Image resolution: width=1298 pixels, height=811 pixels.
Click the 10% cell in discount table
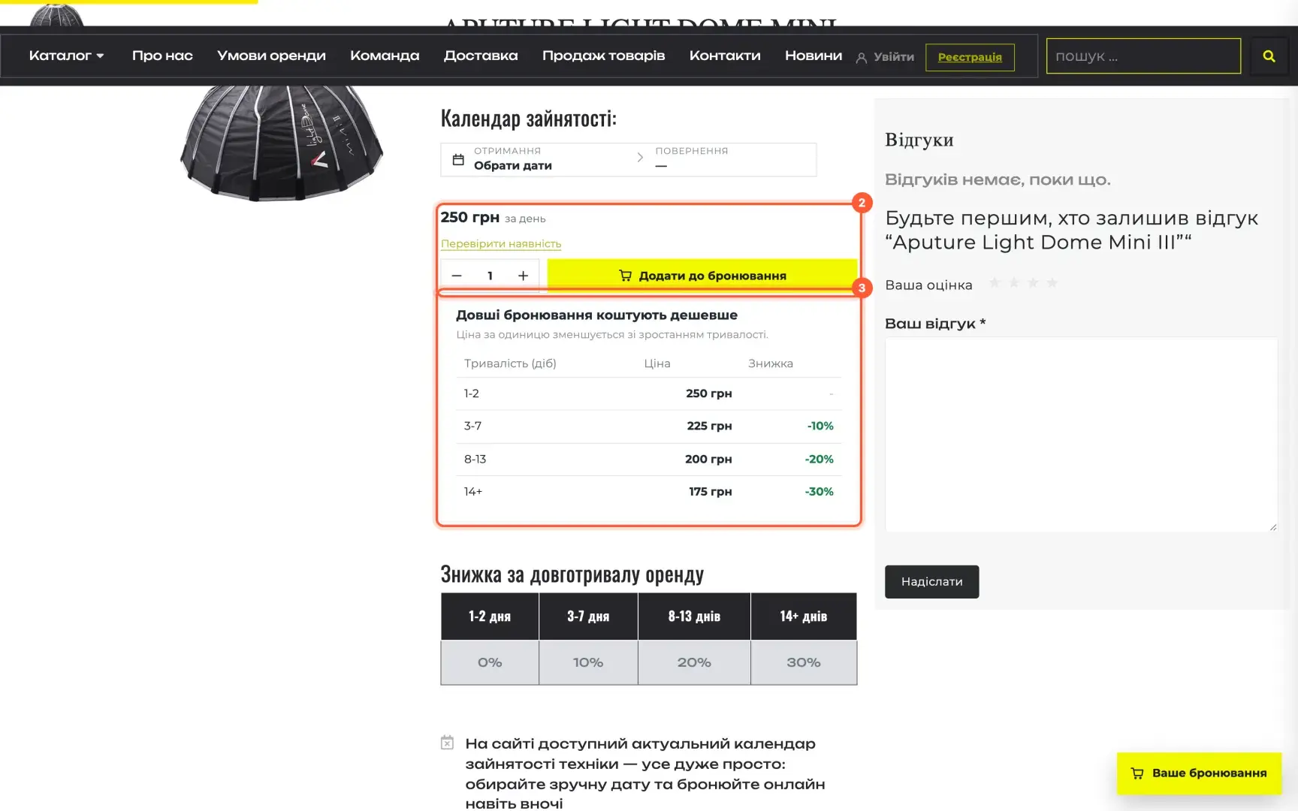(x=588, y=662)
